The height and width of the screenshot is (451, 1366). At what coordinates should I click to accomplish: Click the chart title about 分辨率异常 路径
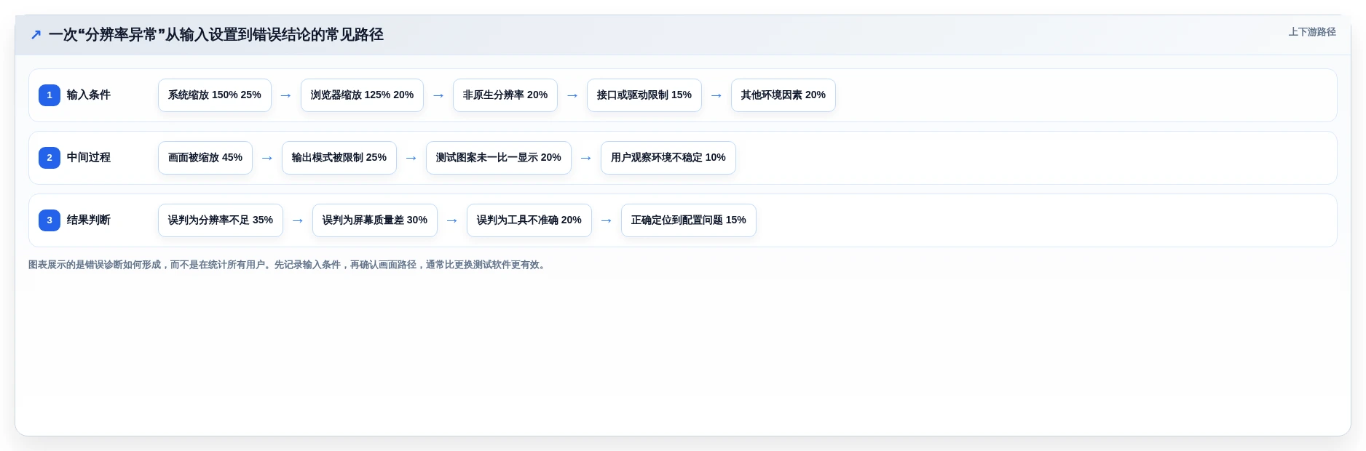pyautogui.click(x=216, y=34)
